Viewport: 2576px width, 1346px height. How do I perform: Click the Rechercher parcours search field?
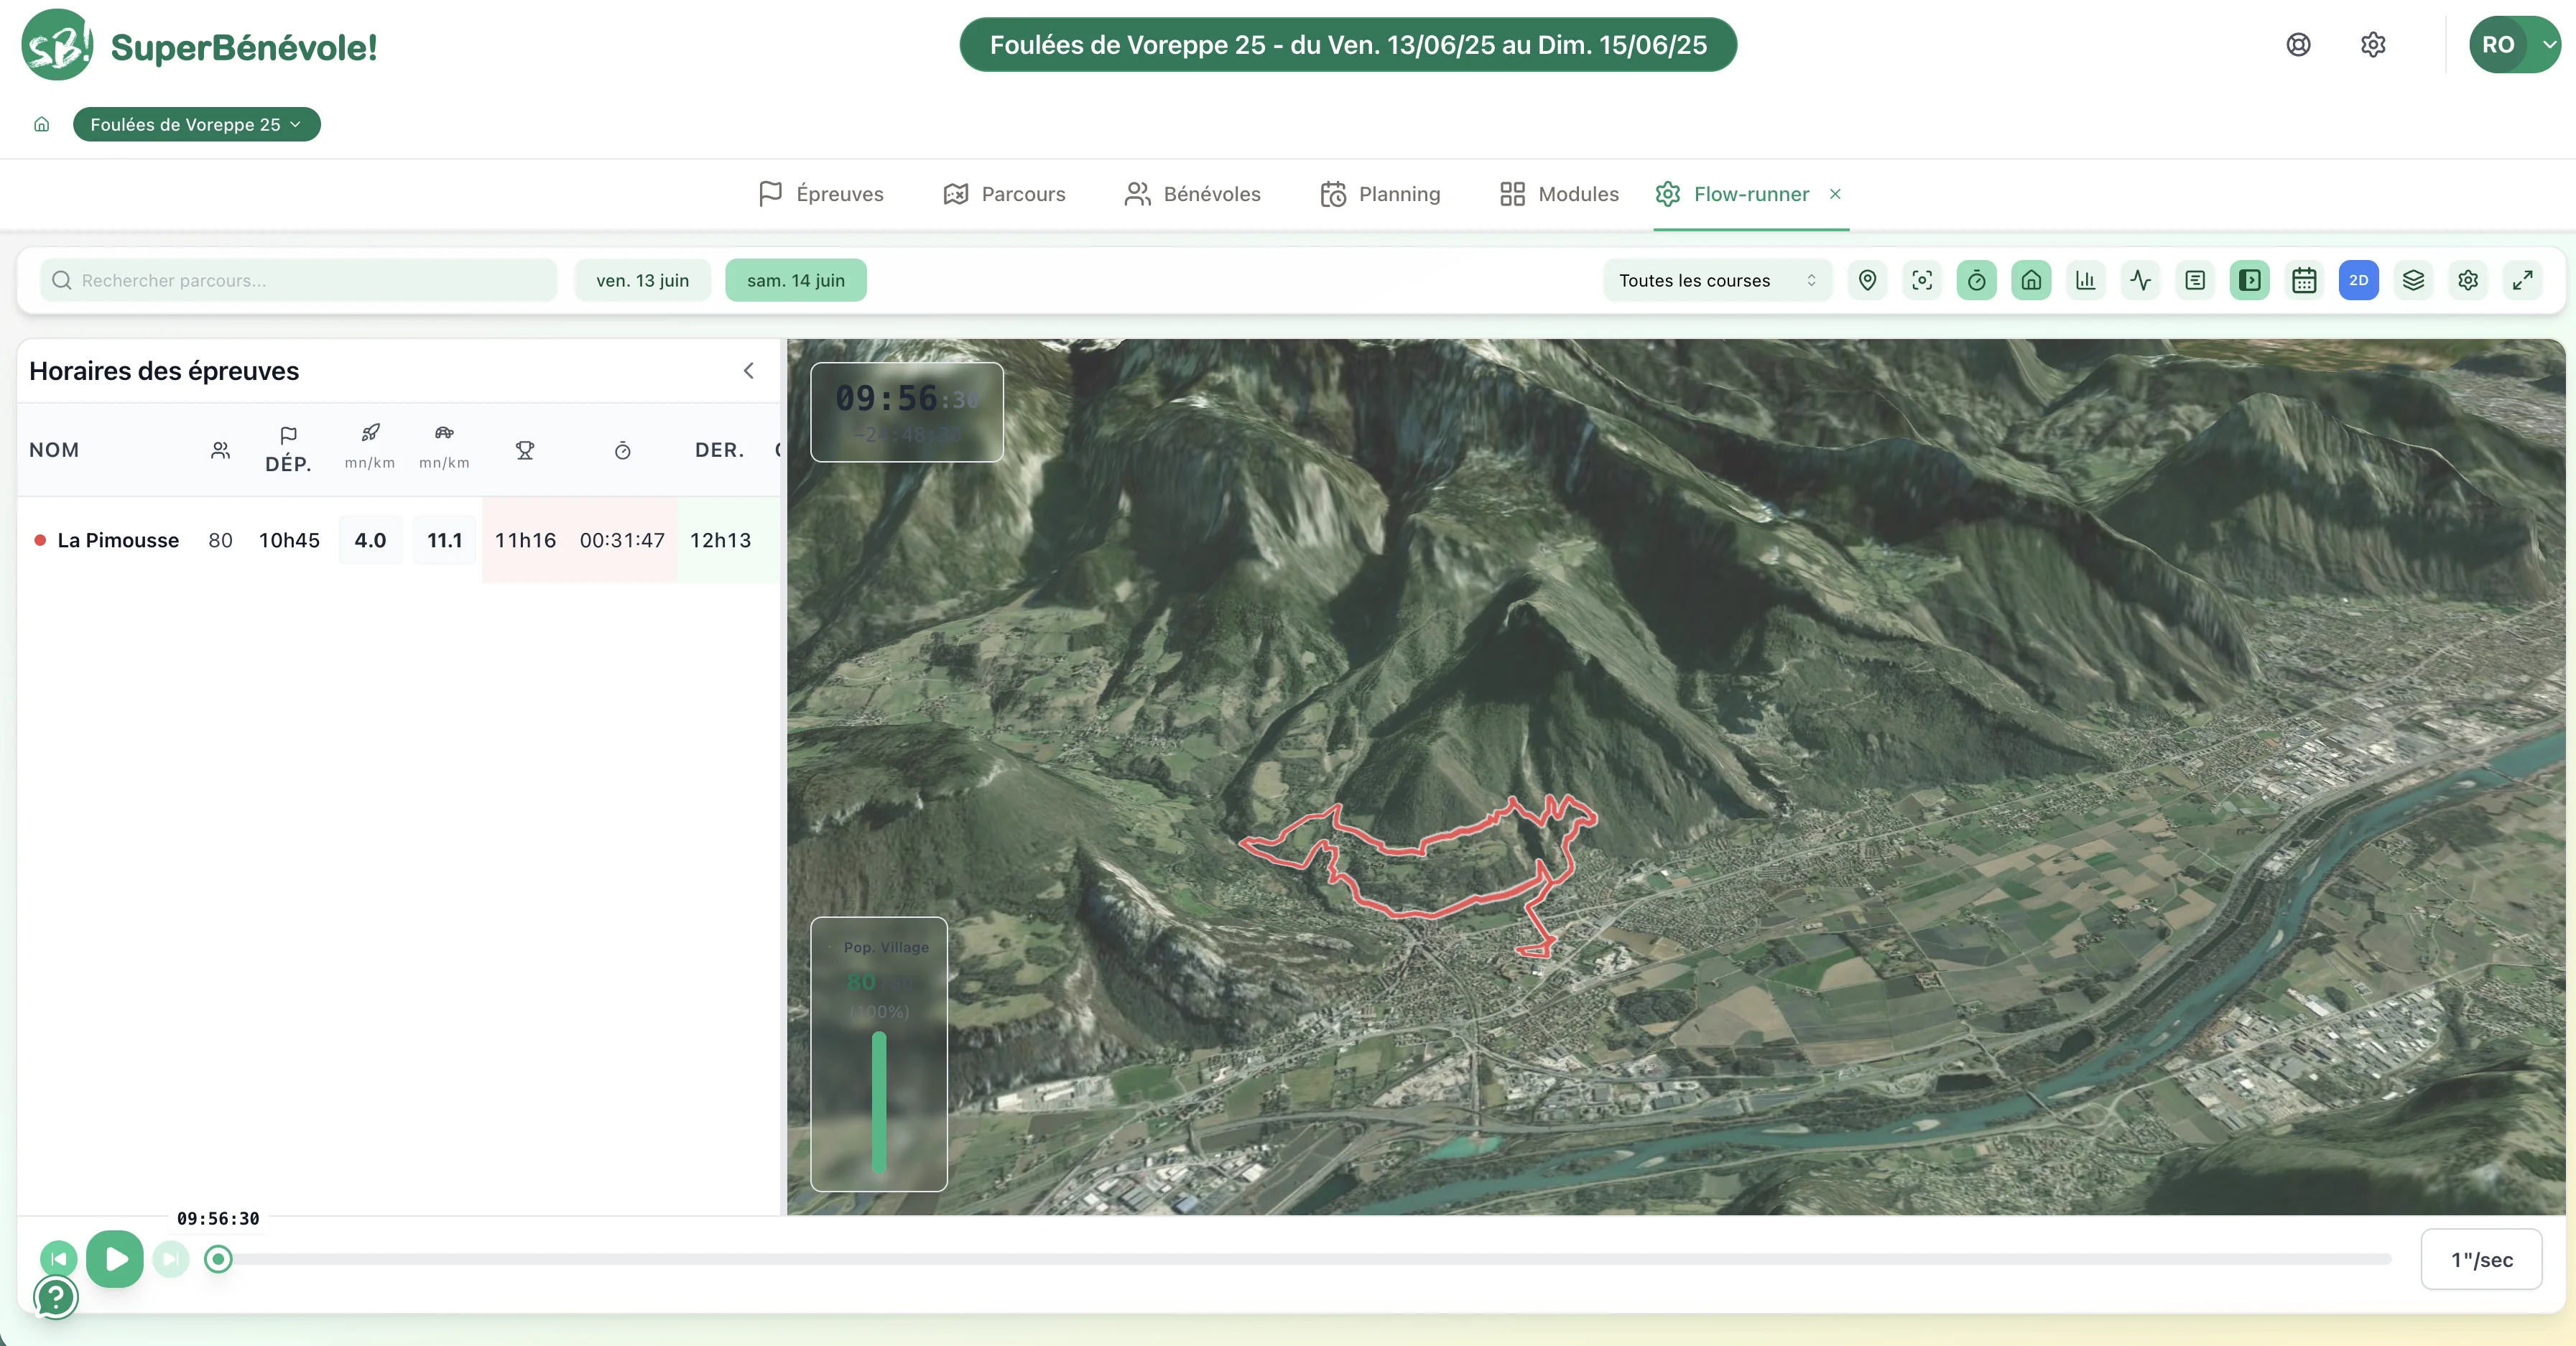[298, 280]
